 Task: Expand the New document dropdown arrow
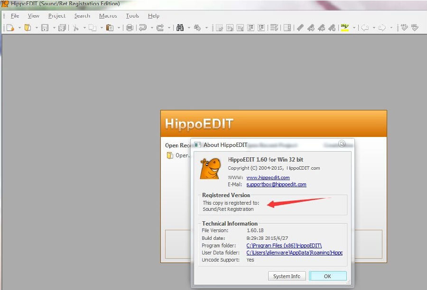point(19,28)
